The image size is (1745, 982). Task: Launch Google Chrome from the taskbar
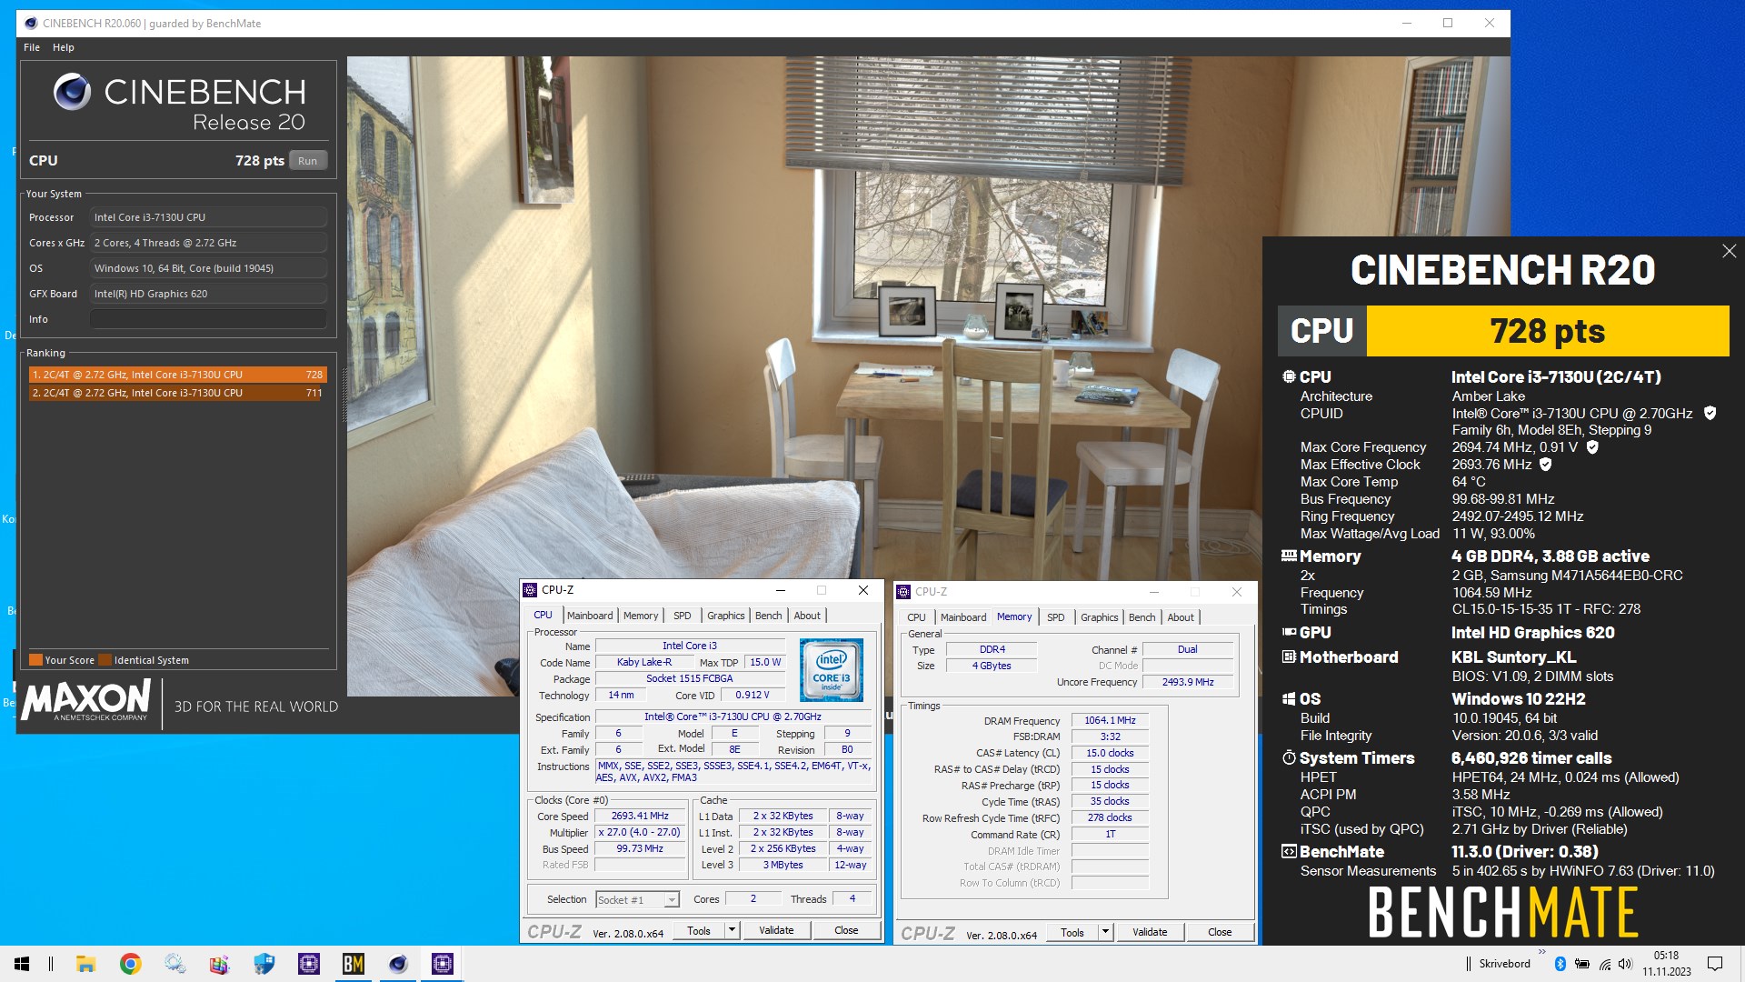(x=130, y=964)
